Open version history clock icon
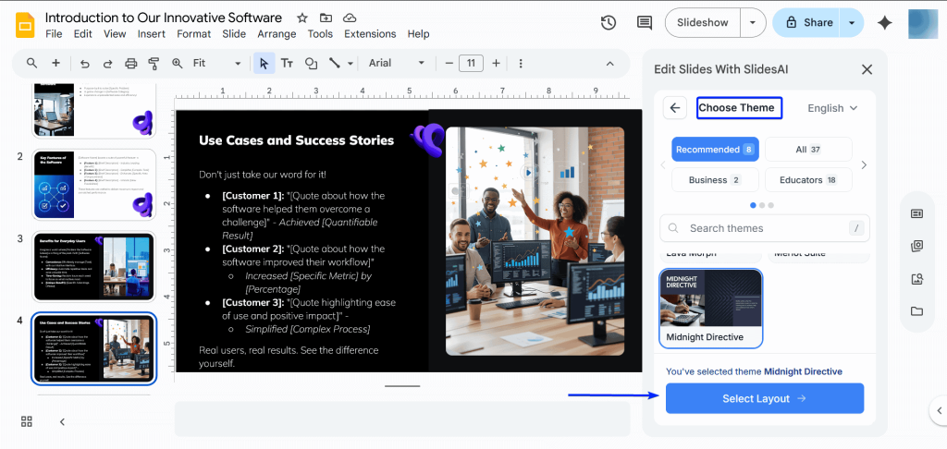The height and width of the screenshot is (449, 947). coord(609,23)
